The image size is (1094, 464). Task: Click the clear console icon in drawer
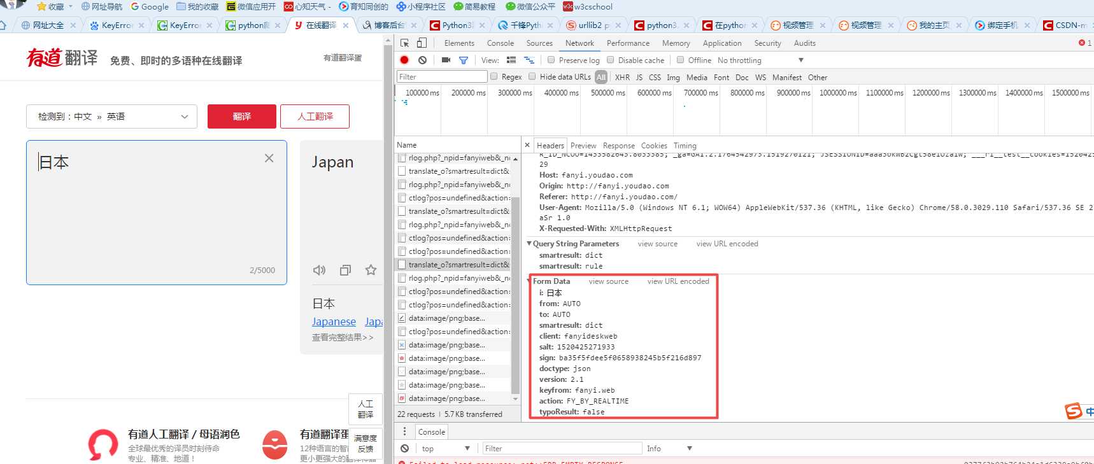click(404, 448)
